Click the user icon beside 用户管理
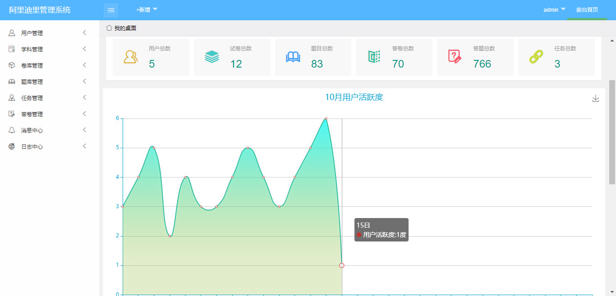The width and height of the screenshot is (616, 296). point(12,33)
